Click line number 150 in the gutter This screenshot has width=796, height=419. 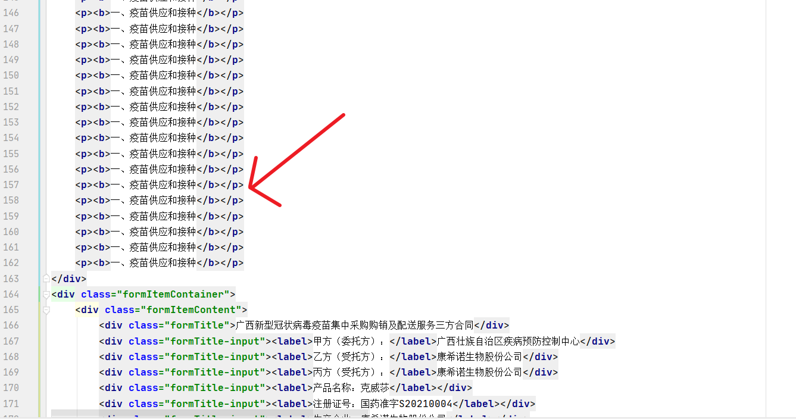click(x=11, y=75)
